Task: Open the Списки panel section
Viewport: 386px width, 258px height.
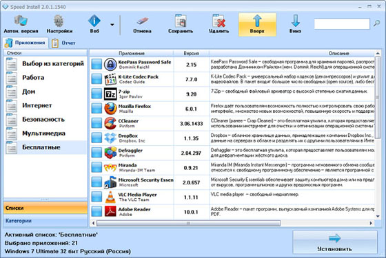Action: pyautogui.click(x=45, y=208)
